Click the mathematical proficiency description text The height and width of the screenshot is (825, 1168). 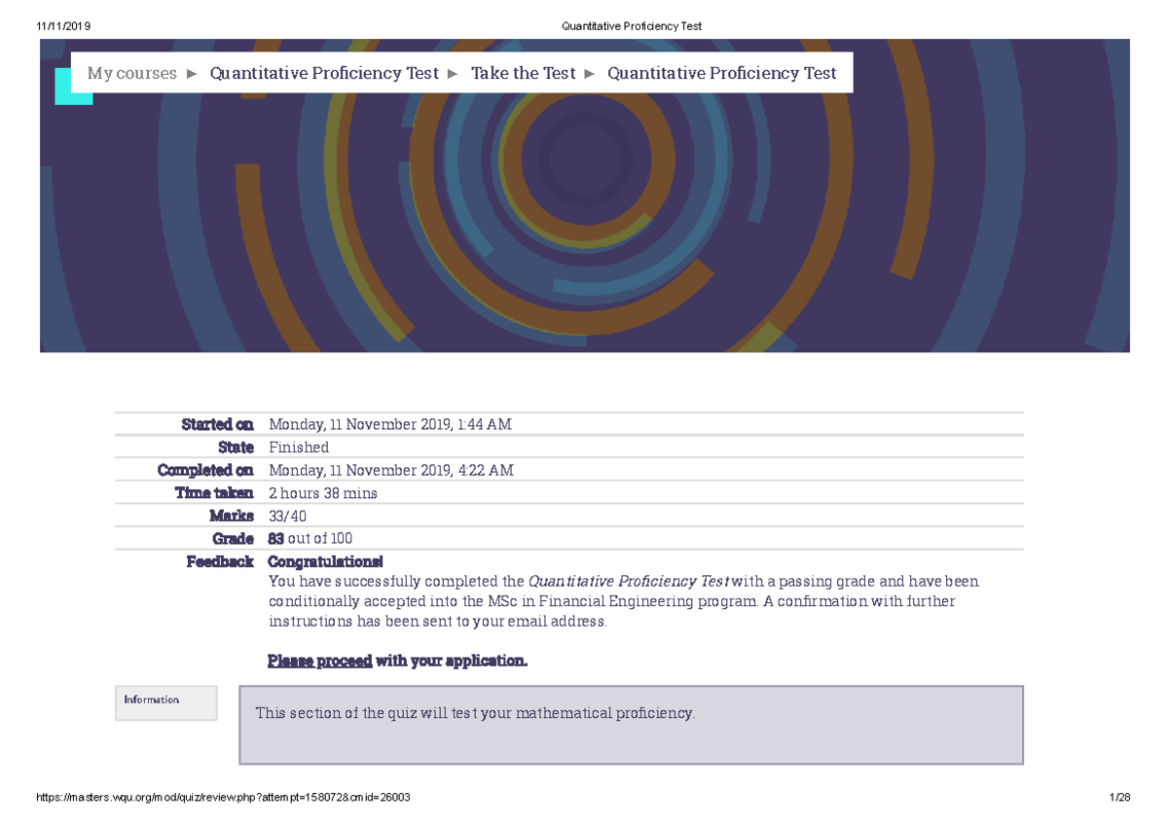pyautogui.click(x=475, y=713)
